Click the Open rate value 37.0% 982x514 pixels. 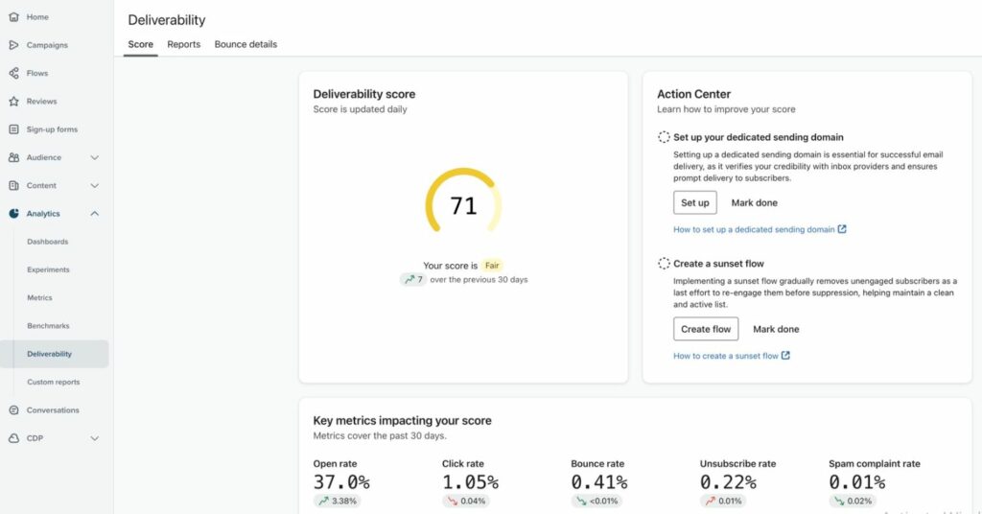(341, 482)
